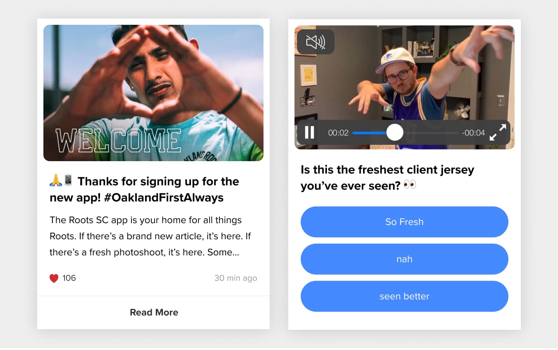Screen dimensions: 558x350
Task: Pick the "seen better" poll option
Action: coord(404,296)
